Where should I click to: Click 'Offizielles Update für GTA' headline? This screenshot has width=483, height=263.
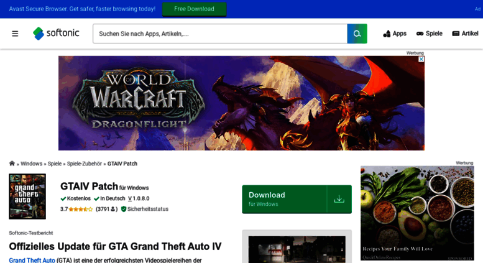coord(115,246)
